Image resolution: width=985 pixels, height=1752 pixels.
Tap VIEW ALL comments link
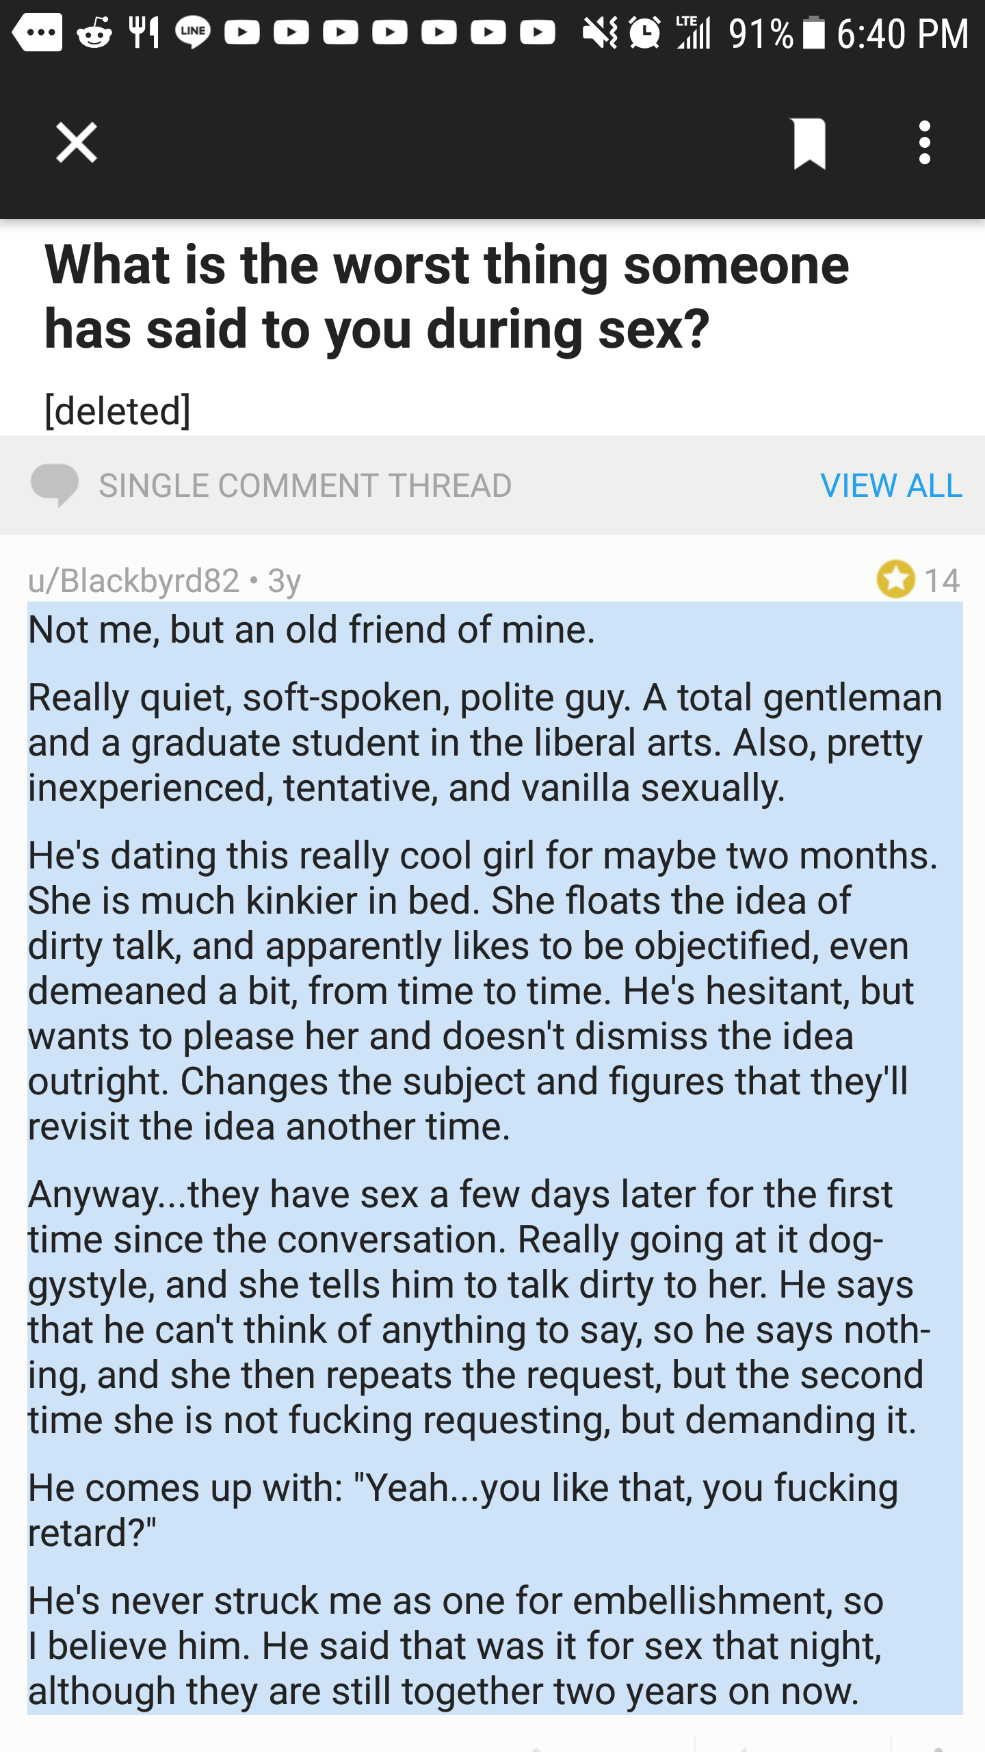coord(891,485)
